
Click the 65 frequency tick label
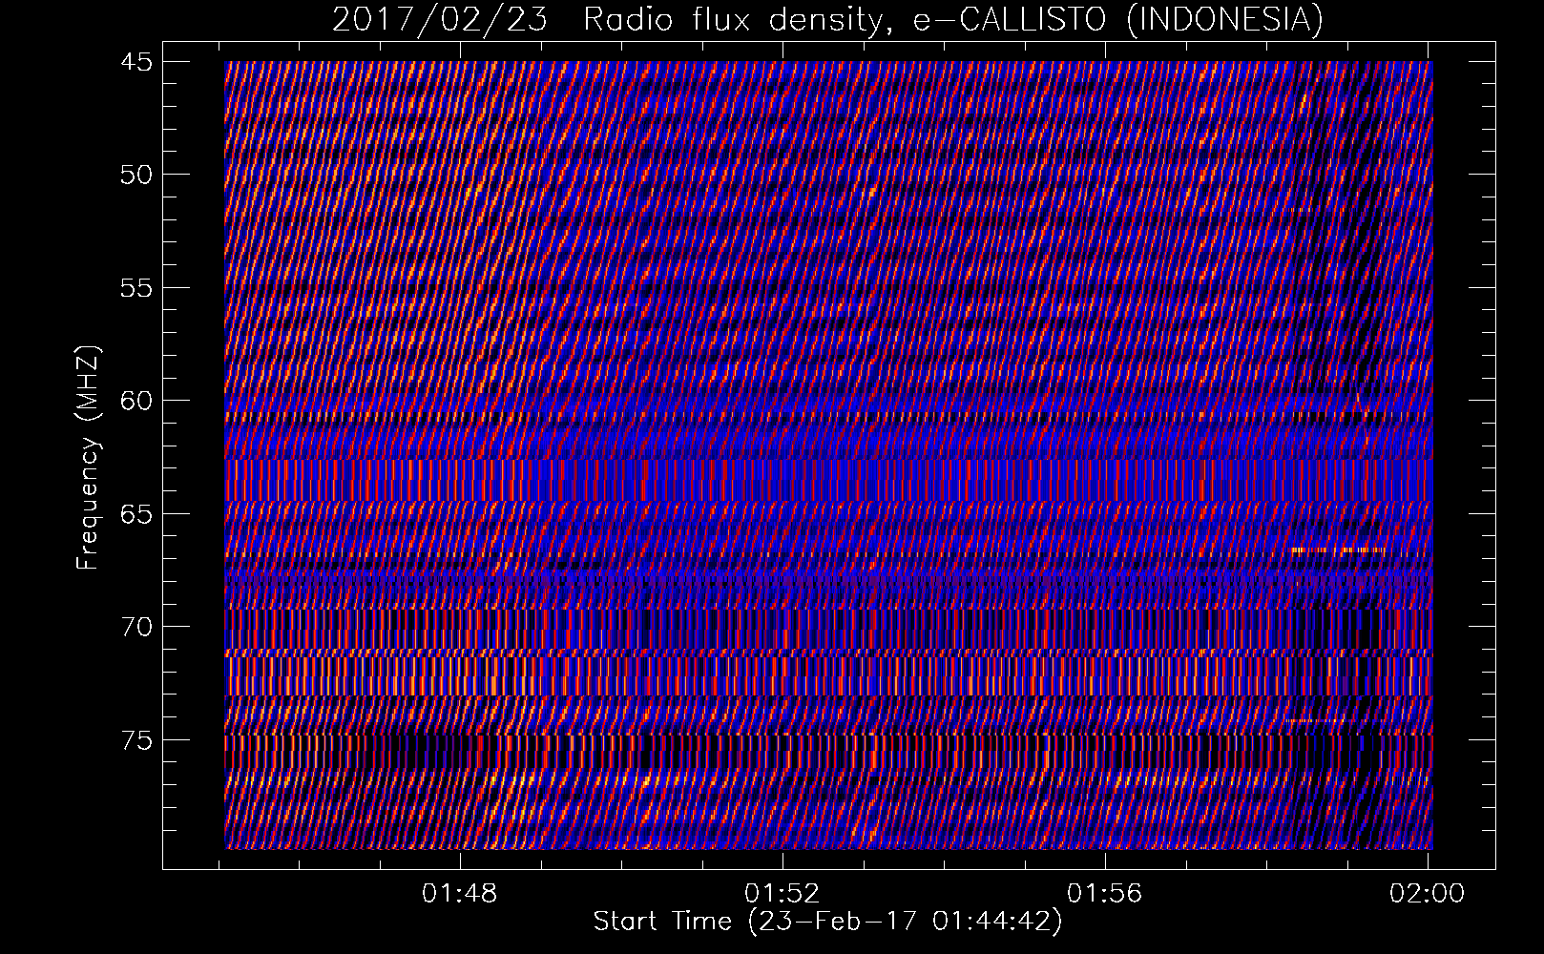[x=136, y=514]
